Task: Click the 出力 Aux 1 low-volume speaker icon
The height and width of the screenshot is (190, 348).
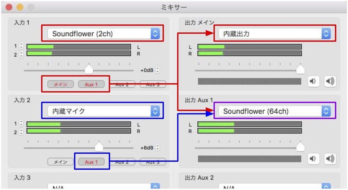Action: 313,159
